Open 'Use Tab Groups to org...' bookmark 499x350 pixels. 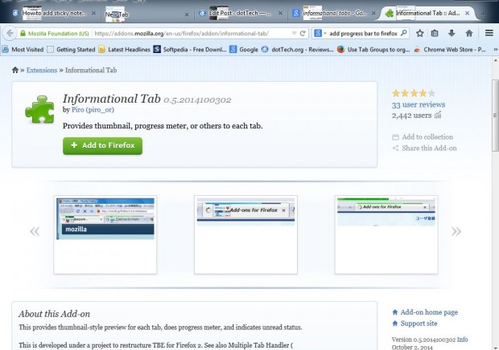tap(373, 50)
